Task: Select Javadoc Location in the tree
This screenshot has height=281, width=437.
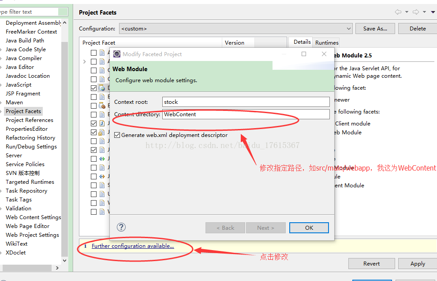Action: coord(28,76)
